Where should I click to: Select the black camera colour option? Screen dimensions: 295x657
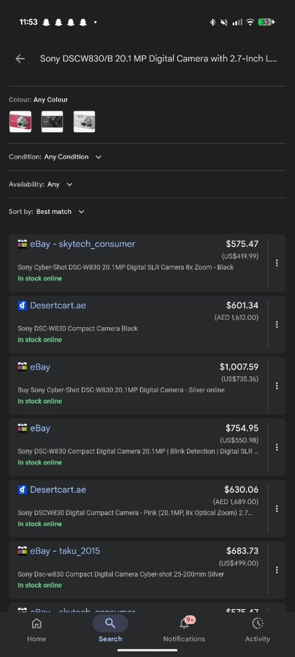click(x=52, y=122)
